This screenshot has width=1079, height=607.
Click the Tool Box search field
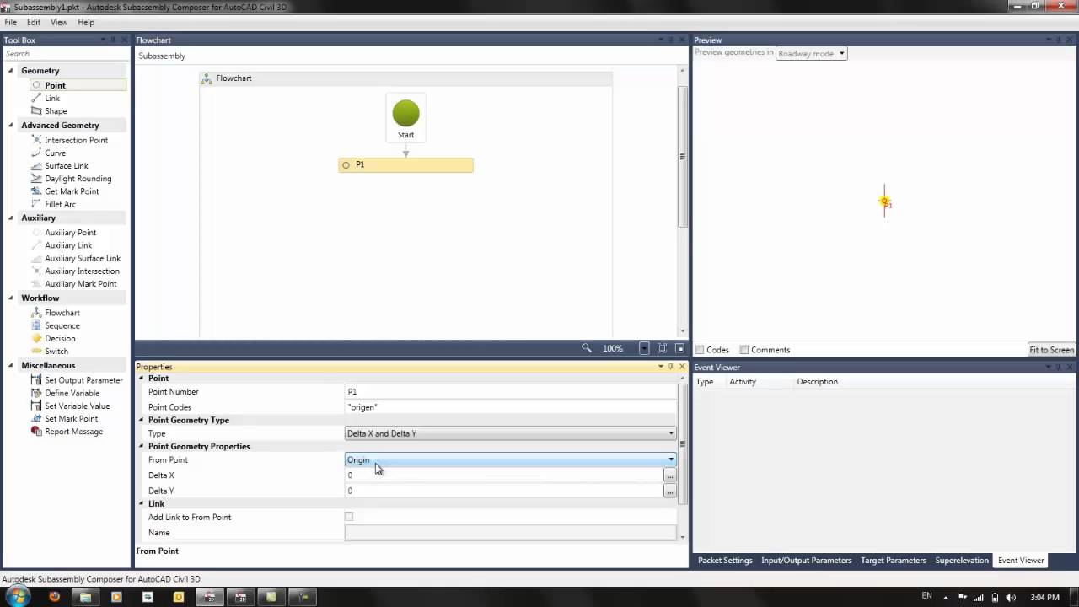click(x=66, y=53)
